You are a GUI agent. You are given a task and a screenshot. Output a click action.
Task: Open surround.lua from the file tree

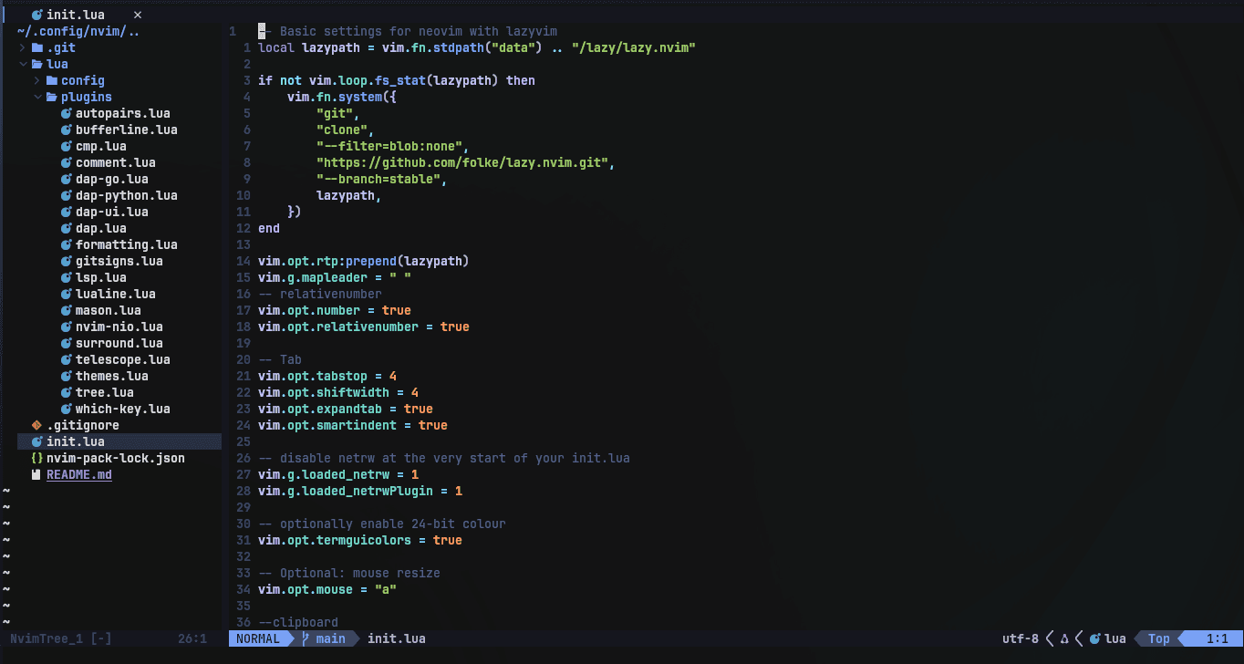pyautogui.click(x=119, y=343)
